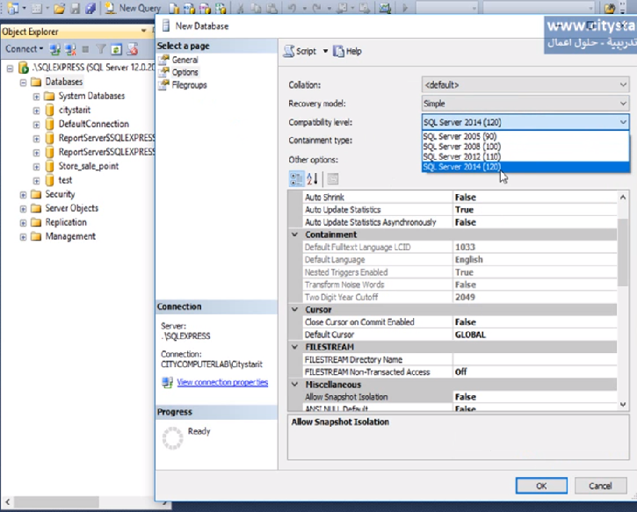This screenshot has height=512, width=637.
Task: Select the test database in tree
Action: pos(65,180)
